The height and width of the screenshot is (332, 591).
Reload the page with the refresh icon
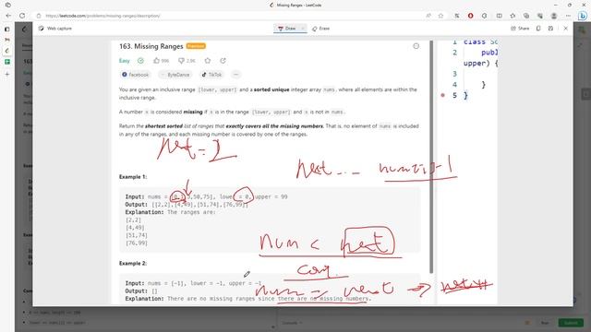pyautogui.click(x=22, y=16)
